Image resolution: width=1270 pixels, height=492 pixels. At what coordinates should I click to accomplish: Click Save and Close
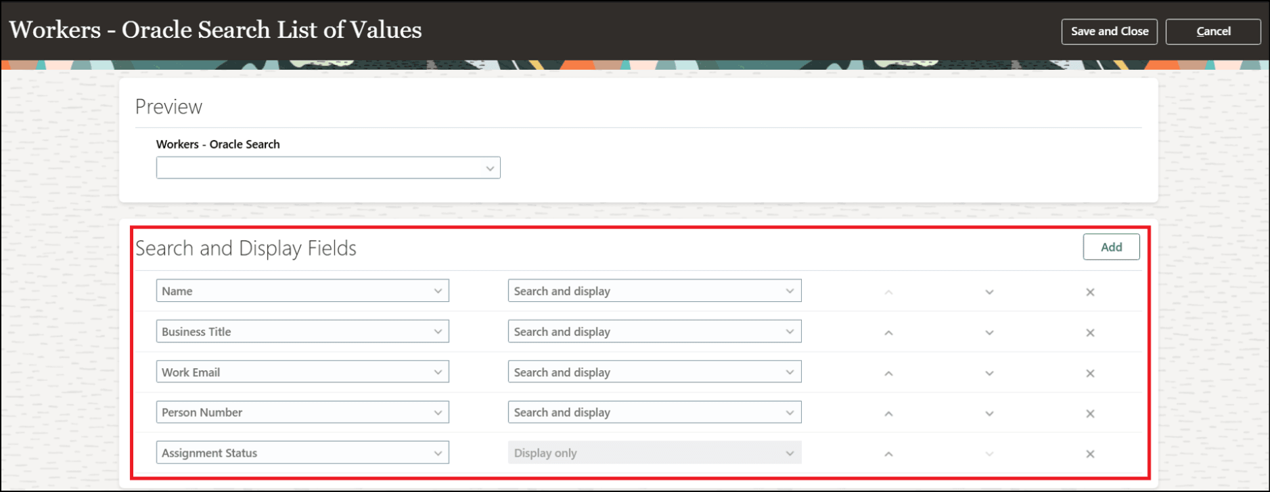point(1110,31)
